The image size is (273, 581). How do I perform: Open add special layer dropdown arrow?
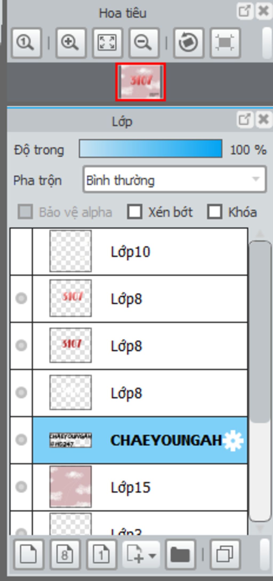[152, 556]
